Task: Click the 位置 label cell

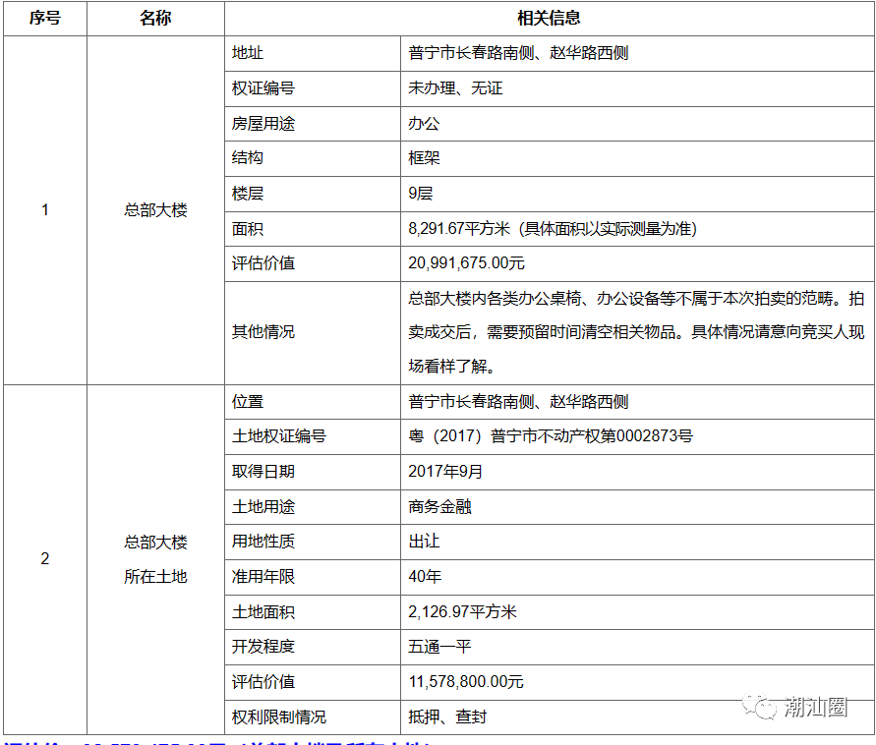Action: tap(313, 402)
